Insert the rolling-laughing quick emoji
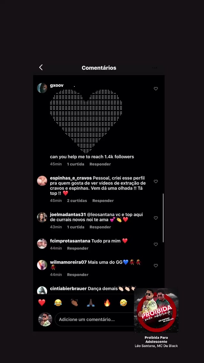Screen dimensions: 204x363 pyautogui.click(x=123, y=303)
